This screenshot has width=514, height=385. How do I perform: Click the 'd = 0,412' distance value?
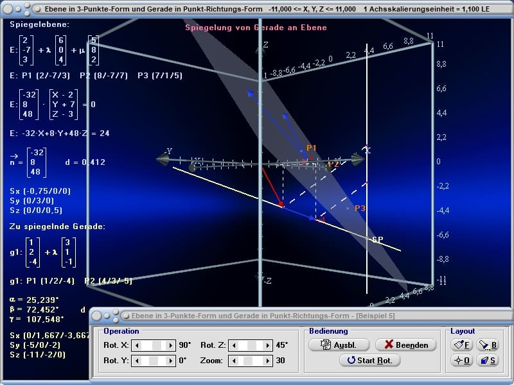pos(85,162)
